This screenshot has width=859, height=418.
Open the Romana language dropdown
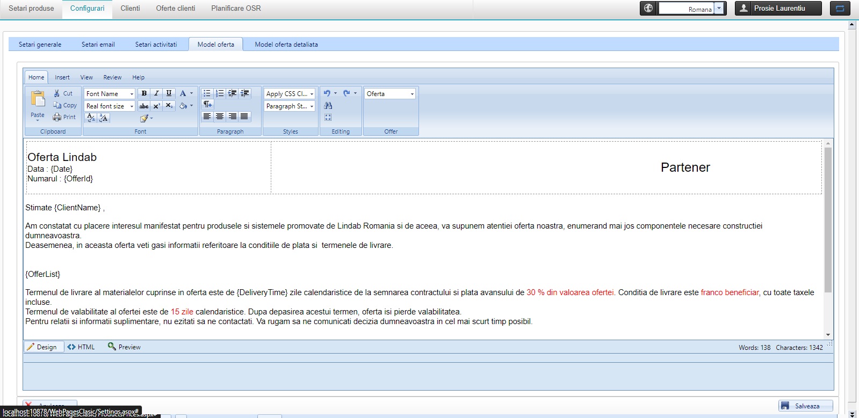[718, 9]
